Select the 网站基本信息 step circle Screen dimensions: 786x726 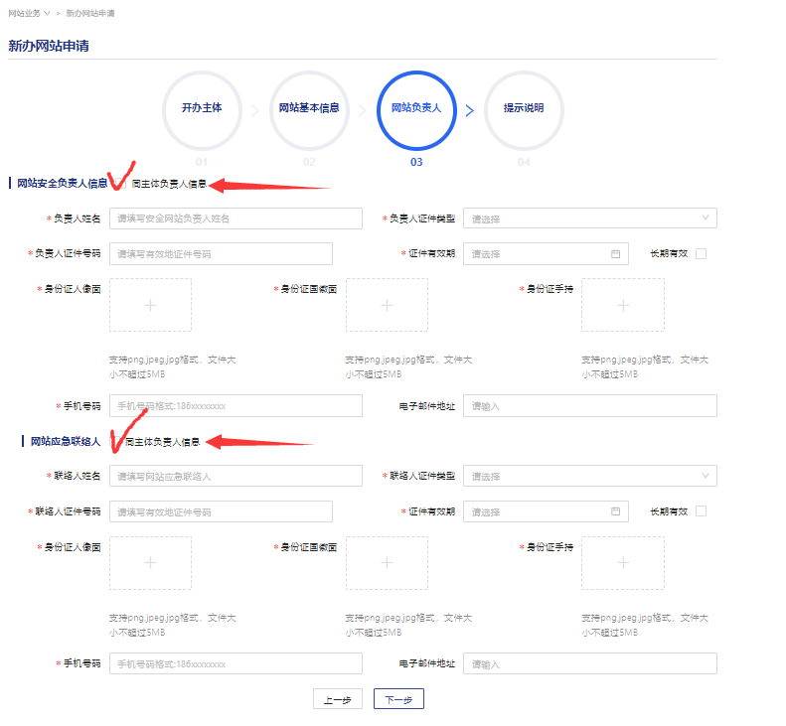[309, 111]
